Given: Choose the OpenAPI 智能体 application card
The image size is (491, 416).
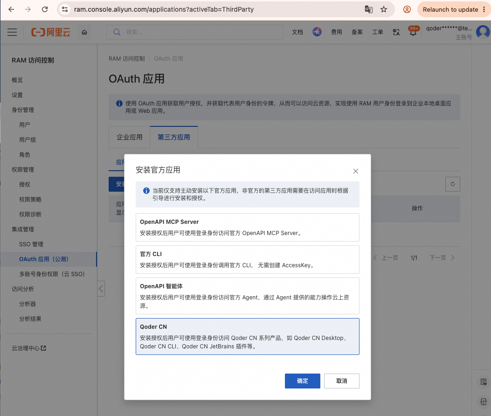Looking at the screenshot, I should [248, 296].
